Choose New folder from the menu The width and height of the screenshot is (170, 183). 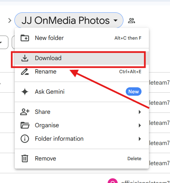tap(82, 38)
